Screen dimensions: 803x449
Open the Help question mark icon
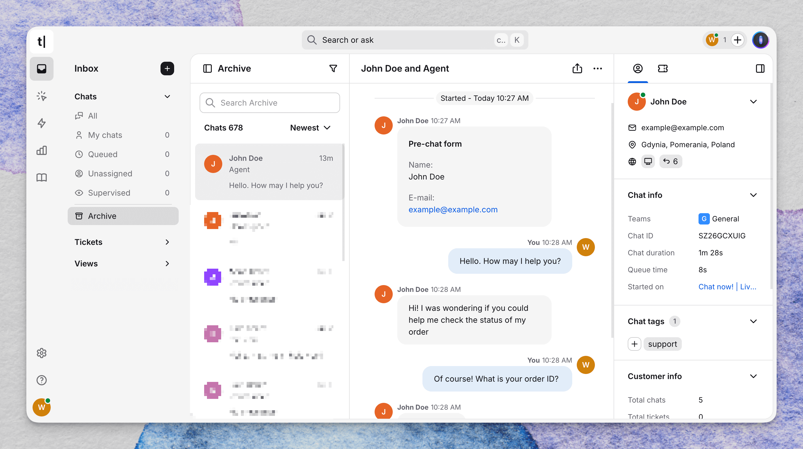(x=41, y=380)
